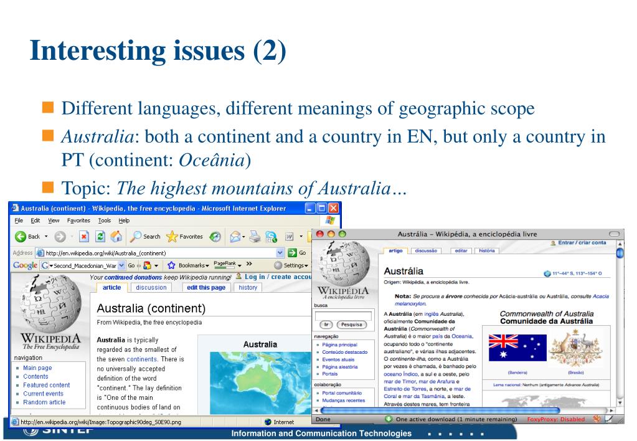Click the Mail envelope icon in IE
This screenshot has width=637, height=441.
tap(235, 237)
